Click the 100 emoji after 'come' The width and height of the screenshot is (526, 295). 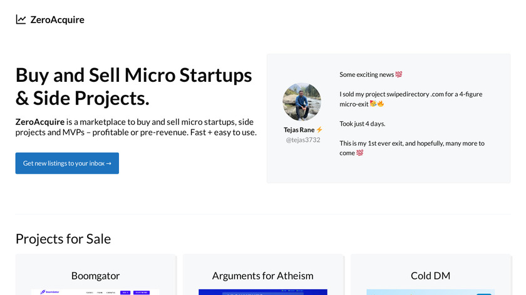(x=360, y=153)
